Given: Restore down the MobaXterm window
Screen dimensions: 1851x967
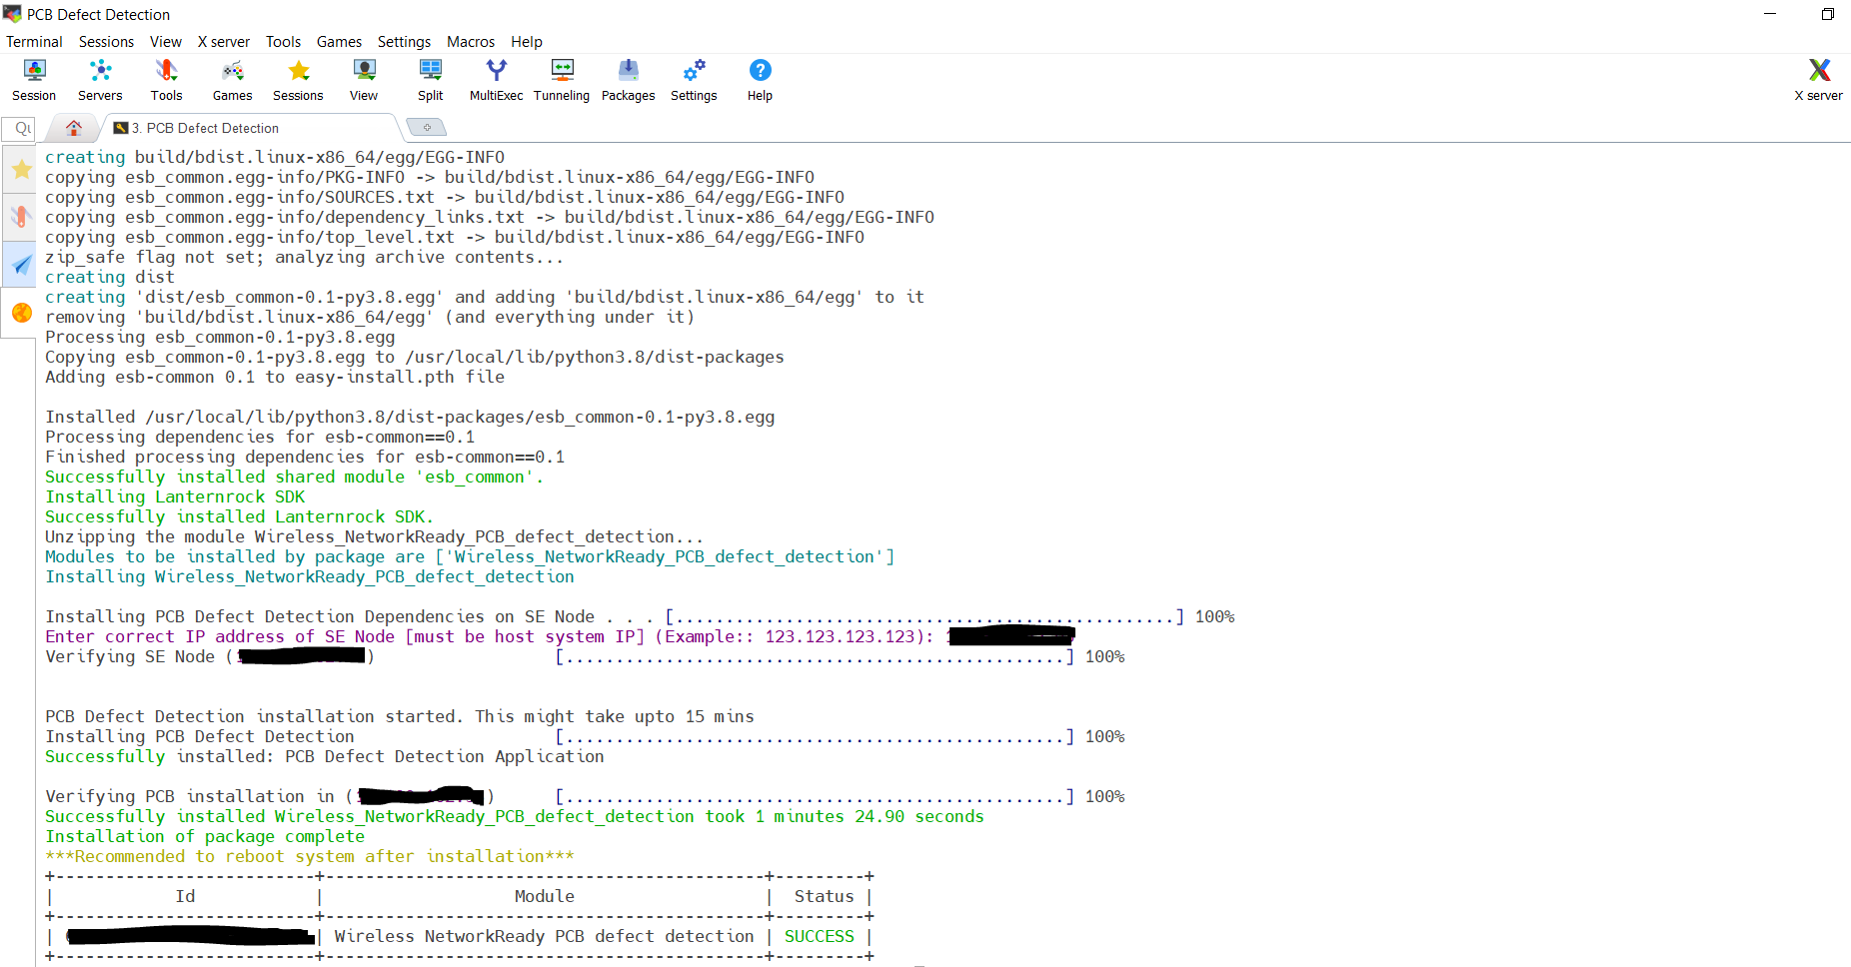Looking at the screenshot, I should (1827, 14).
